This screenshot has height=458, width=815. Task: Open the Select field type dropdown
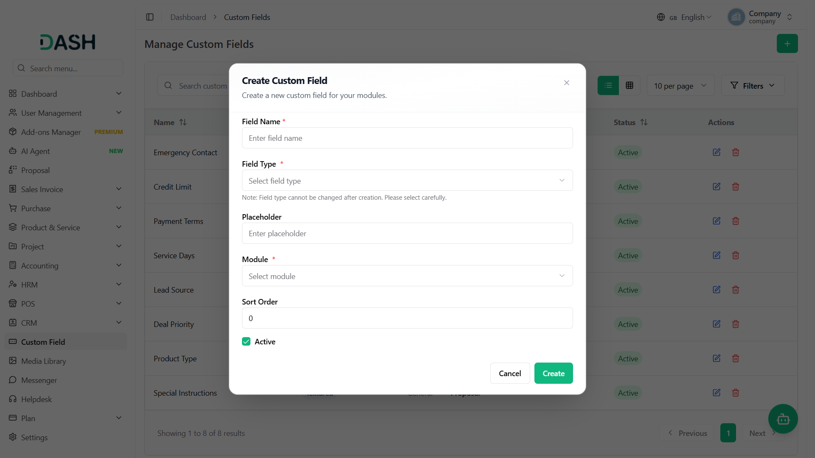pyautogui.click(x=407, y=181)
